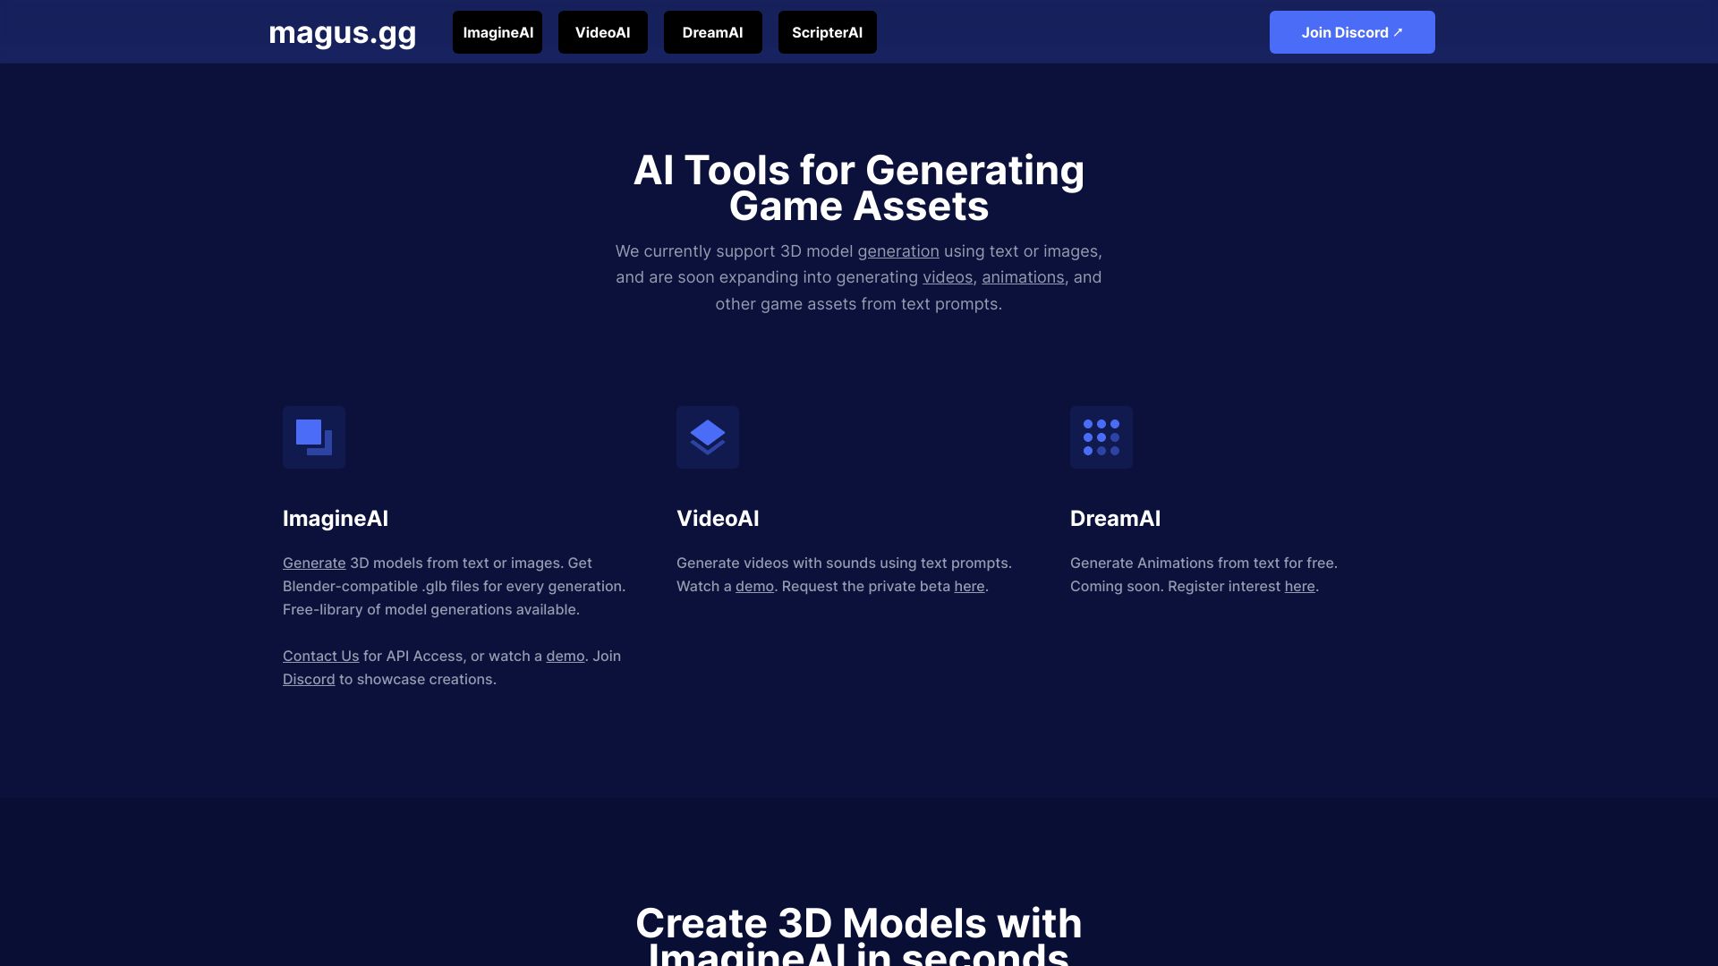Click the ImagineAI tool icon
The height and width of the screenshot is (966, 1718).
click(x=314, y=436)
